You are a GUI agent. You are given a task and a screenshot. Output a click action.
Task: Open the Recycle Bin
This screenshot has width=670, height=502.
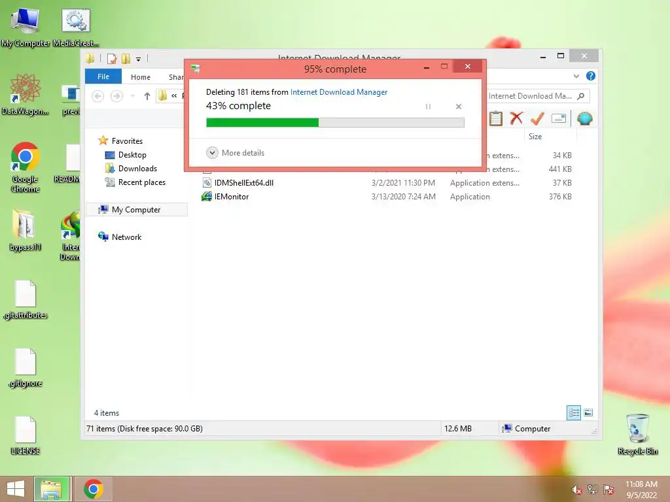(637, 434)
